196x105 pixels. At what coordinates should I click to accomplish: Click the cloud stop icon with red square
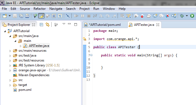click(x=142, y=16)
